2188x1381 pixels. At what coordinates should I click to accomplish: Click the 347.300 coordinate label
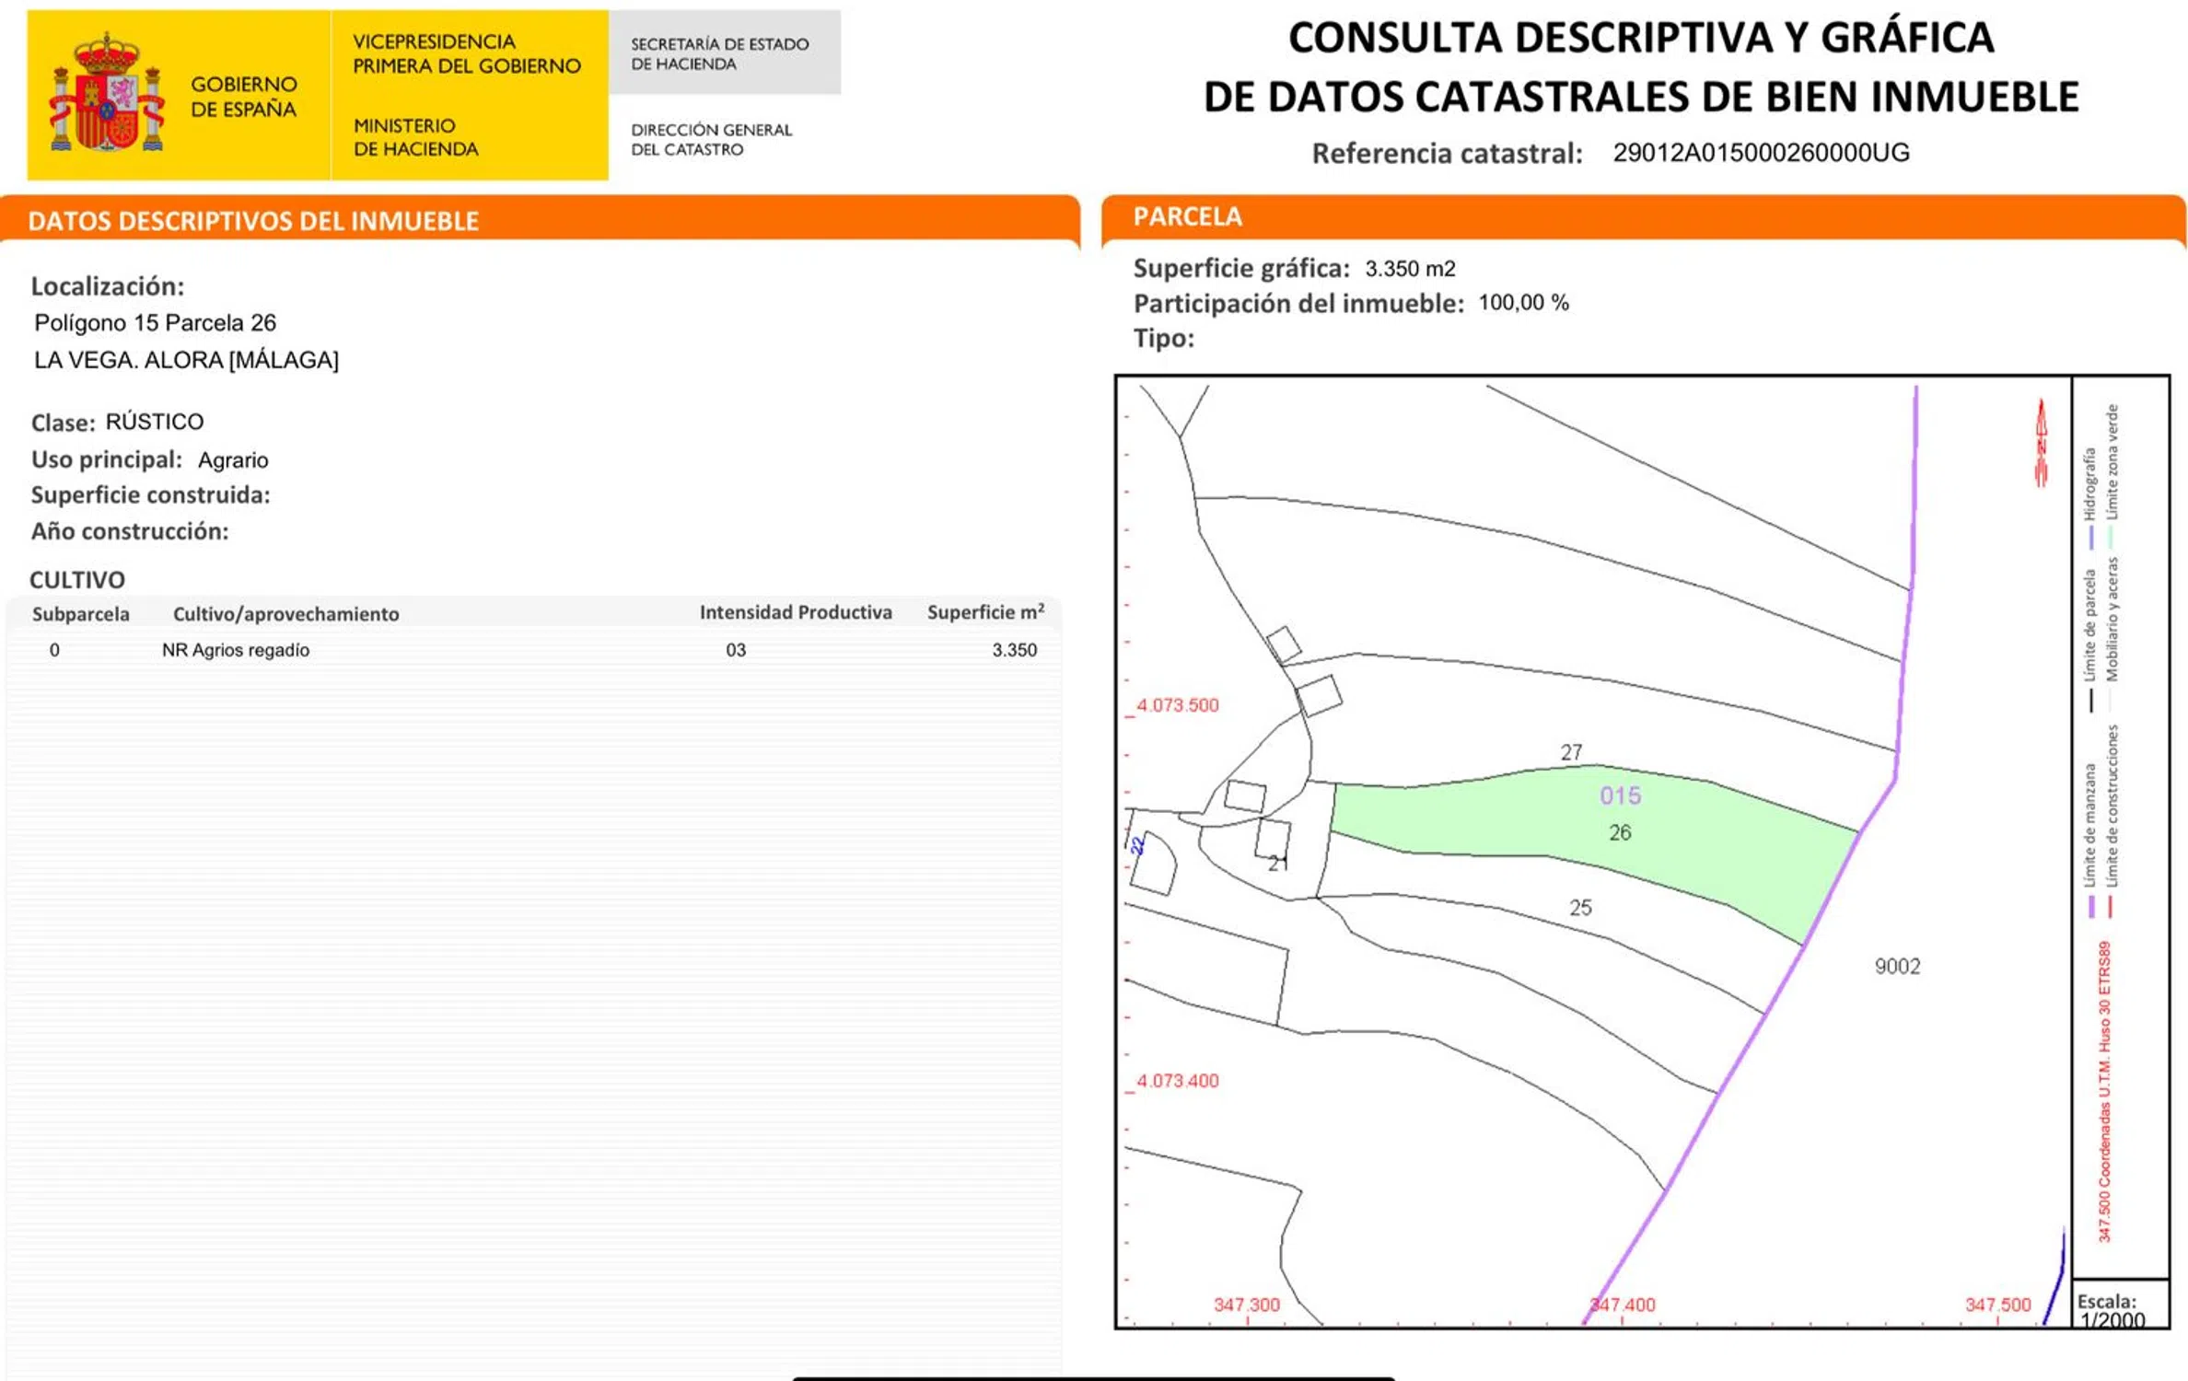click(x=1246, y=1305)
